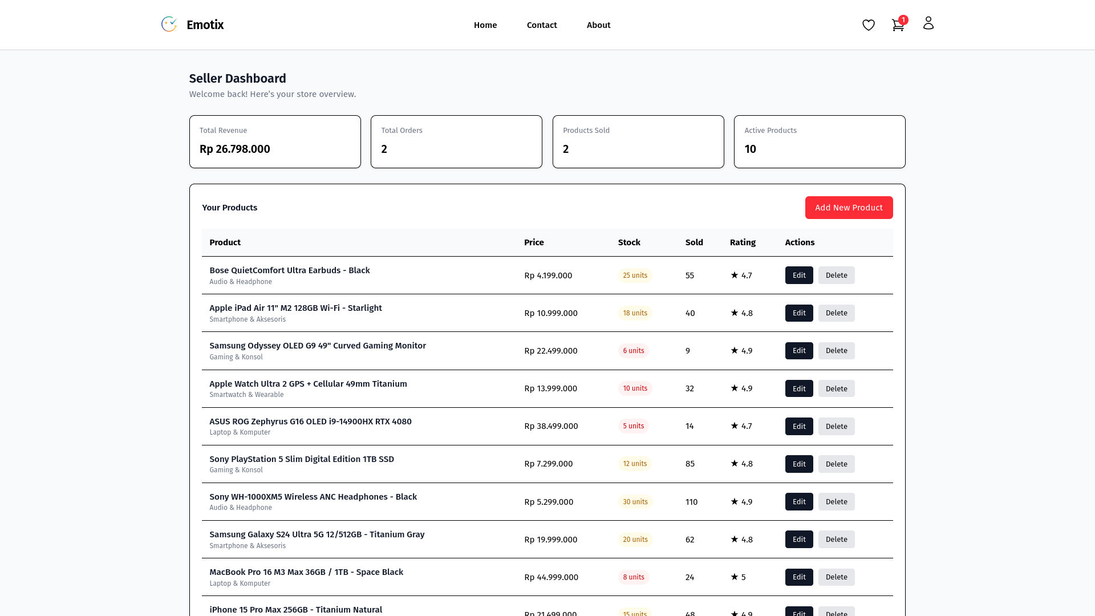Delete the Sony PlayStation 5 Slim product

tap(837, 464)
